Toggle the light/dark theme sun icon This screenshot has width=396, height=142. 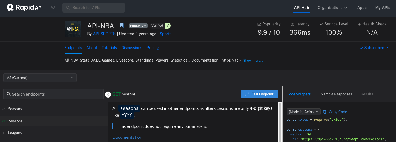[x=53, y=8]
